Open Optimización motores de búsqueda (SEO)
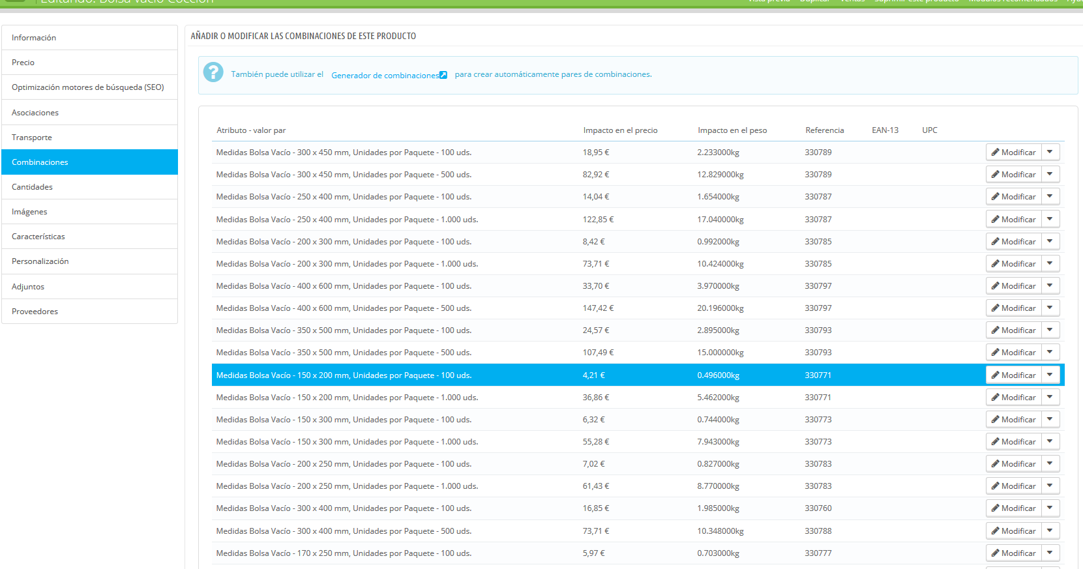This screenshot has width=1083, height=569. pos(89,87)
